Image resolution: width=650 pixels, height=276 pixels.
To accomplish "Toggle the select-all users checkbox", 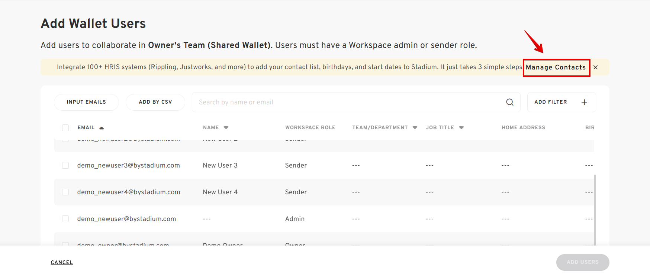I will coord(65,128).
